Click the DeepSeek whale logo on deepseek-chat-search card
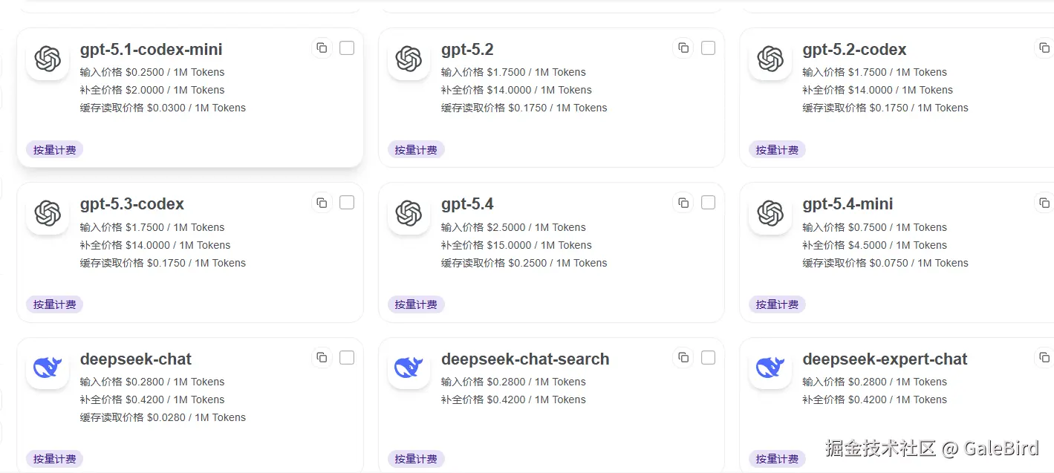The height and width of the screenshot is (473, 1054). [409, 368]
